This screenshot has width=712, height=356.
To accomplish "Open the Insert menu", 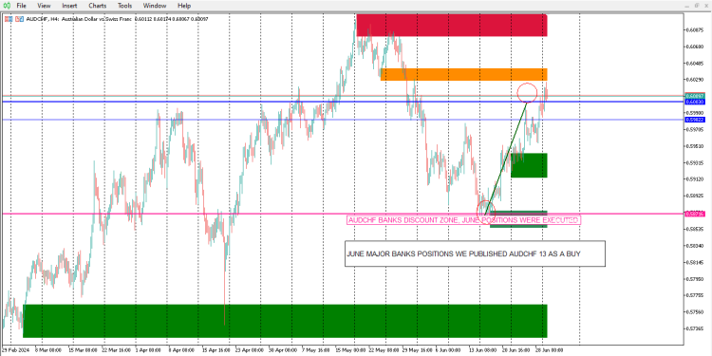I will (x=69, y=6).
